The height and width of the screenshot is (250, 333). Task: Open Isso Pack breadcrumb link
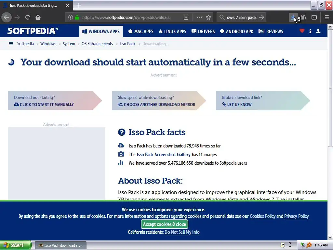coord(127,44)
